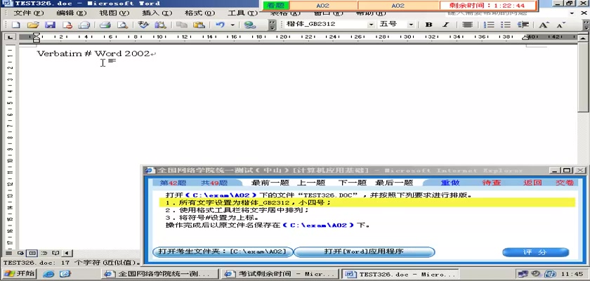
Task: Click the Research binoculars icon
Action: [161, 25]
